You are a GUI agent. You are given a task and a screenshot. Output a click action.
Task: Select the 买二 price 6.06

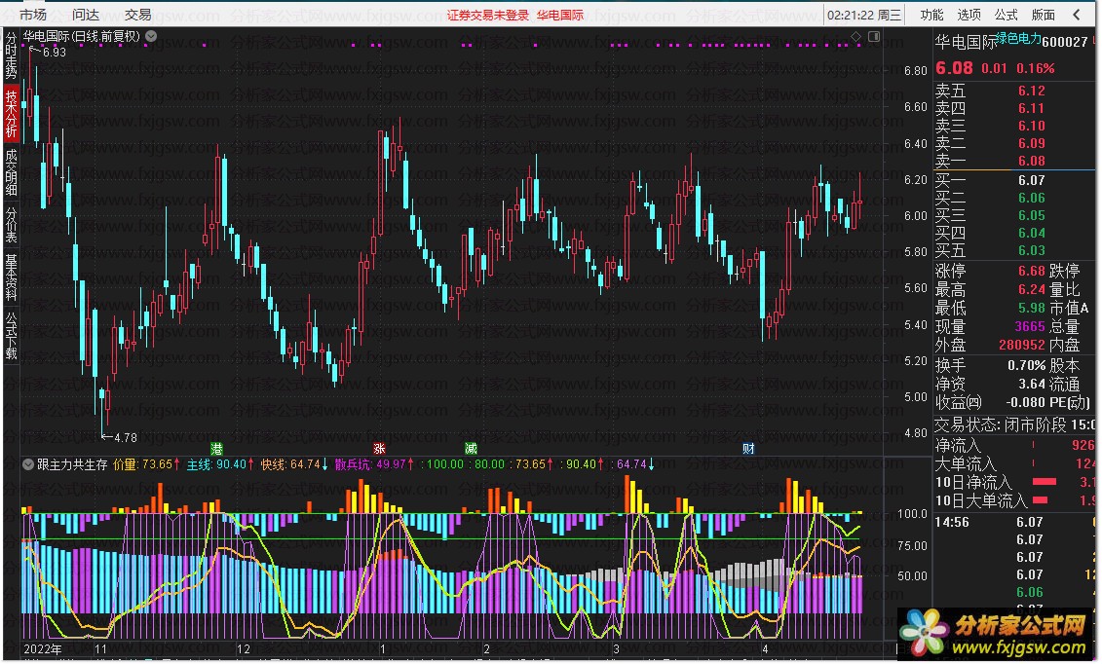[1031, 198]
